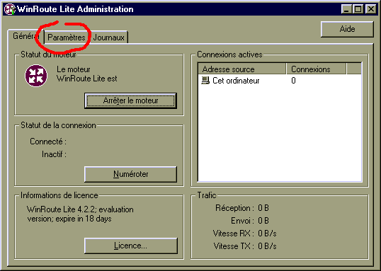The width and height of the screenshot is (381, 271).
Task: Stop engine with Arrêter le moteur
Action: [130, 100]
